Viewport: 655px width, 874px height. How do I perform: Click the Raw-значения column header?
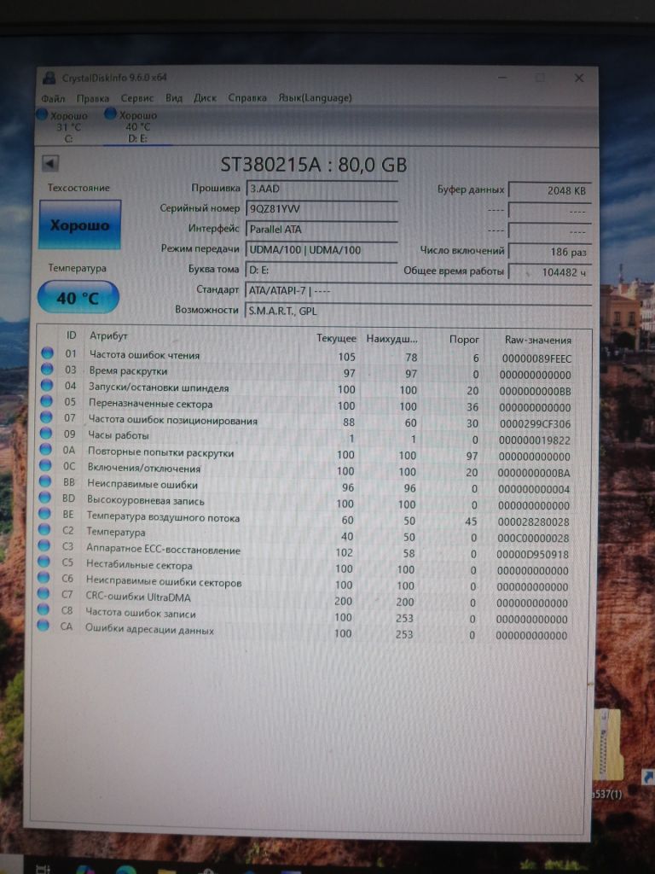point(538,340)
